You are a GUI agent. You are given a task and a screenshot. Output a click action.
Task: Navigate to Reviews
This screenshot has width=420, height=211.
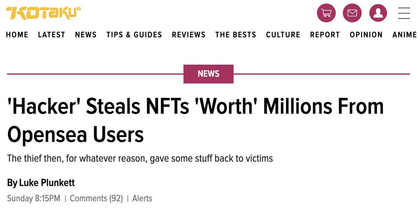(189, 35)
